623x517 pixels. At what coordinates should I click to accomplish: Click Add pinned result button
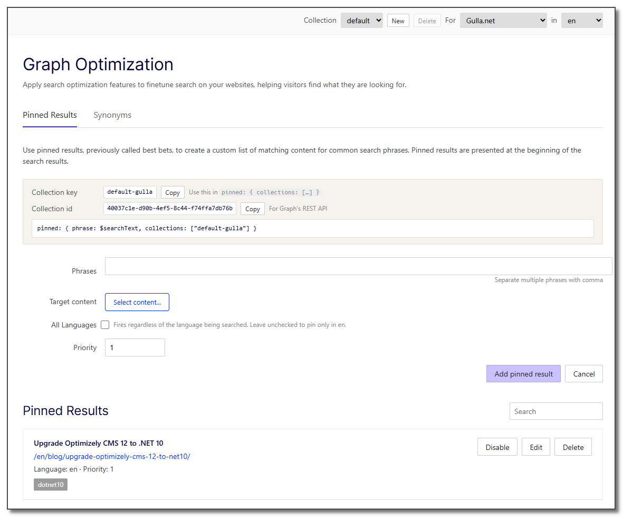point(523,374)
